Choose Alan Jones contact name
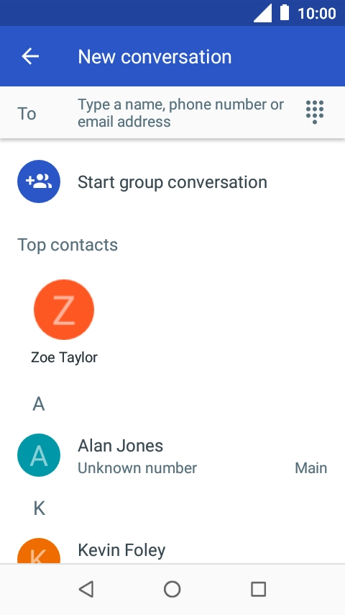Viewport: 345px width, 615px height. pyautogui.click(x=120, y=446)
